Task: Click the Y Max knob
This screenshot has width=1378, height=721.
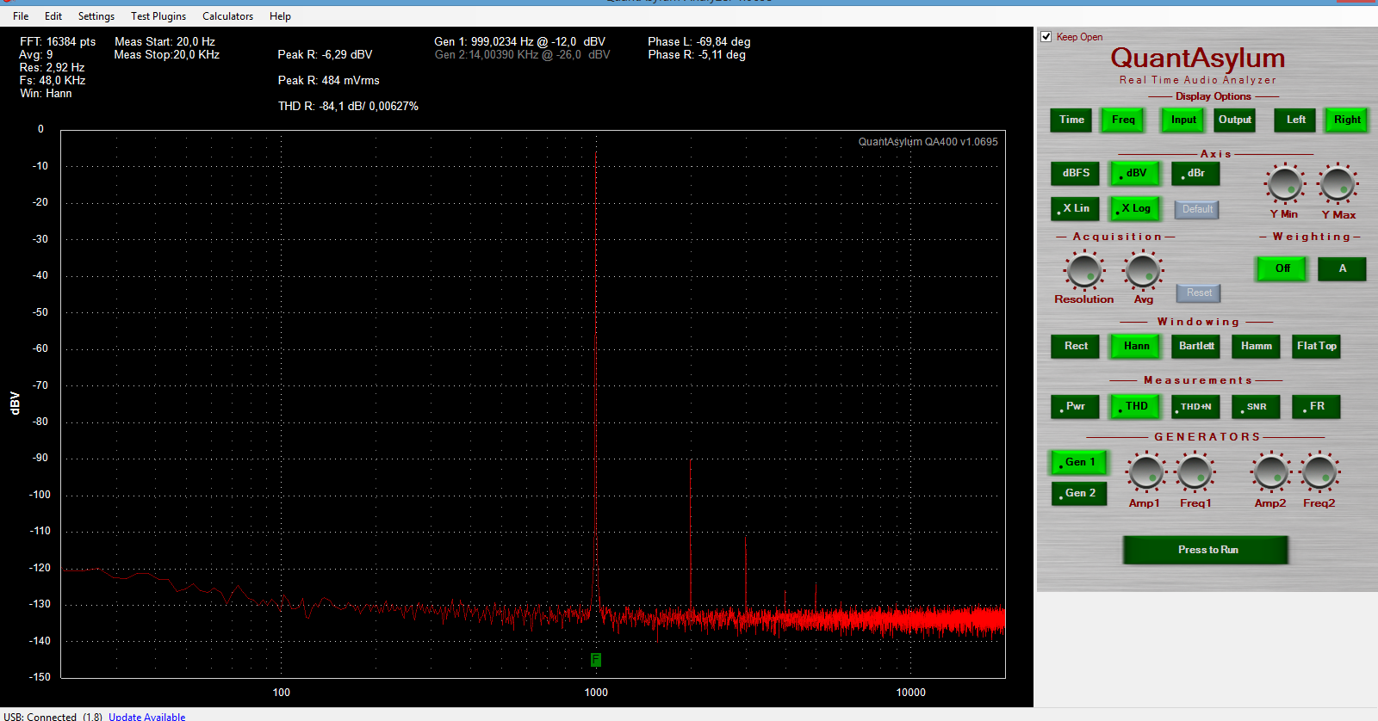Action: [x=1338, y=183]
